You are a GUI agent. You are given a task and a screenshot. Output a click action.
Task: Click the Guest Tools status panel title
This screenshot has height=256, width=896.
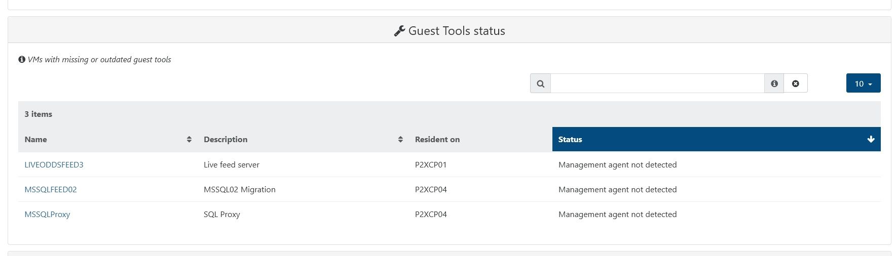[x=456, y=31]
